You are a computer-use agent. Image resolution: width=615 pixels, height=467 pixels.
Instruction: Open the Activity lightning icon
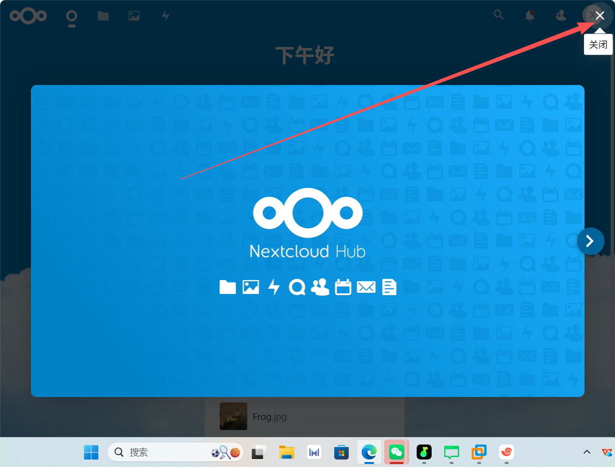(x=165, y=16)
